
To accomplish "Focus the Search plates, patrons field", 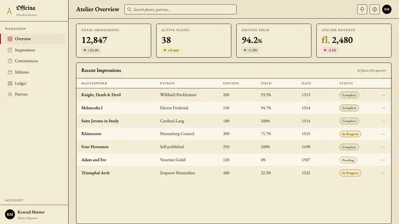I will [181, 9].
